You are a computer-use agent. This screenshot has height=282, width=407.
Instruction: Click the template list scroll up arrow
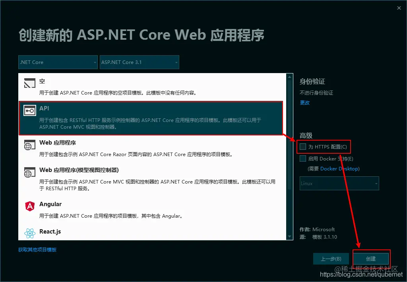(x=290, y=77)
